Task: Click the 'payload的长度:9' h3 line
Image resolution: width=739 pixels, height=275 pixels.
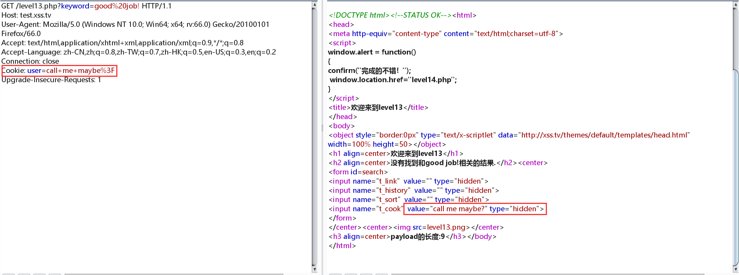Action: [x=412, y=237]
